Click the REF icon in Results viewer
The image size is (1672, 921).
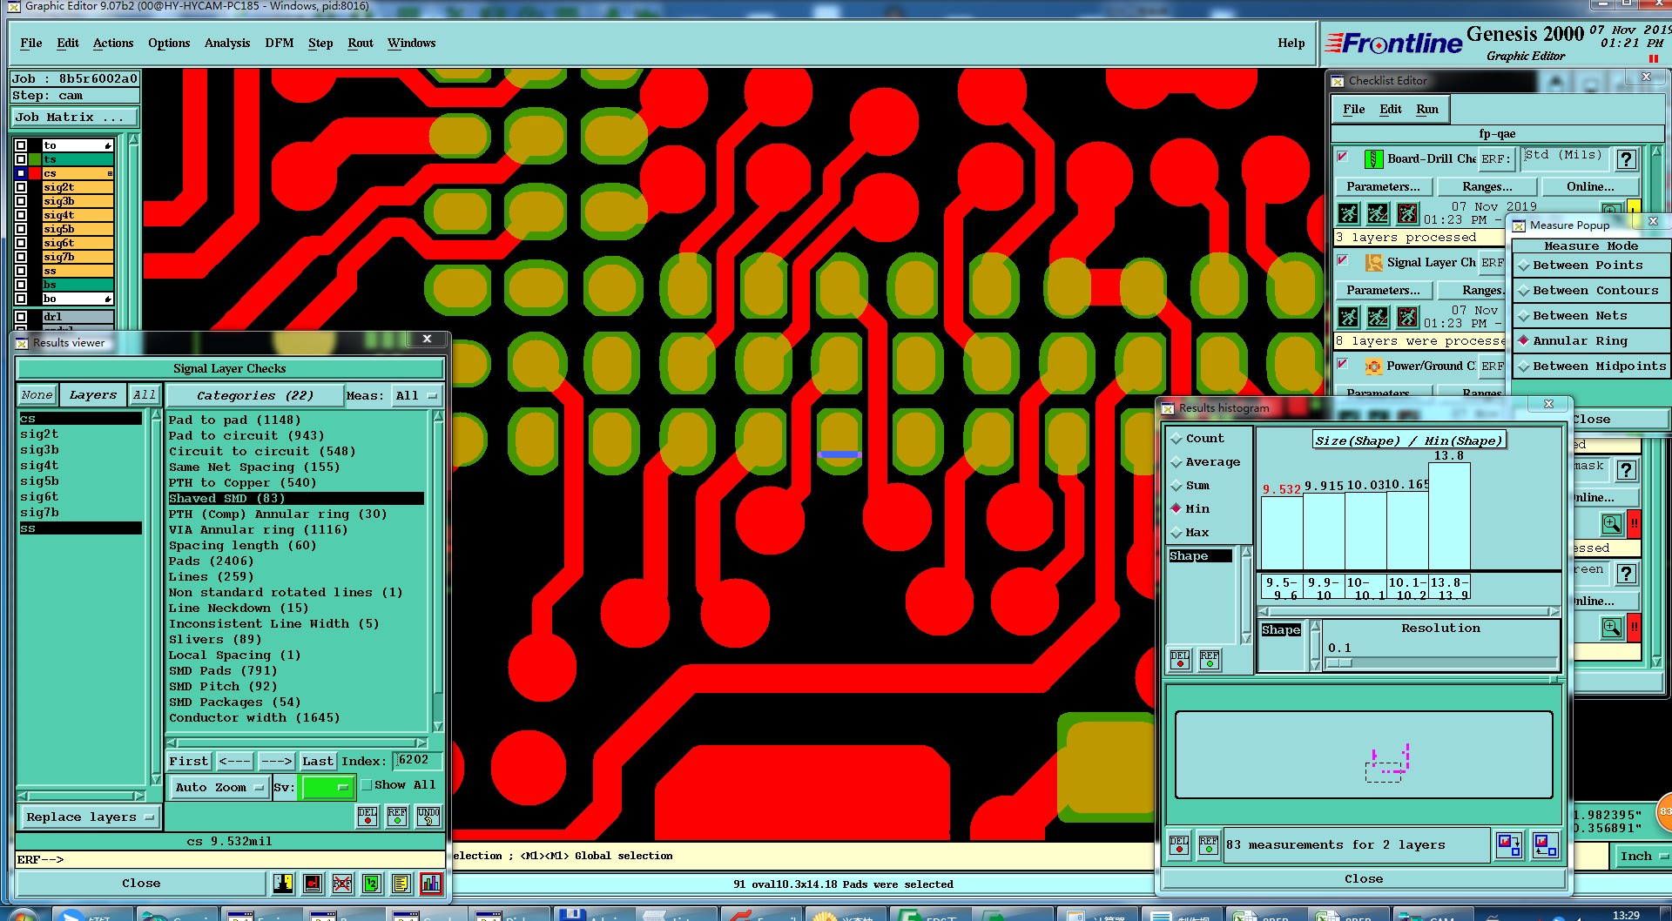point(397,816)
